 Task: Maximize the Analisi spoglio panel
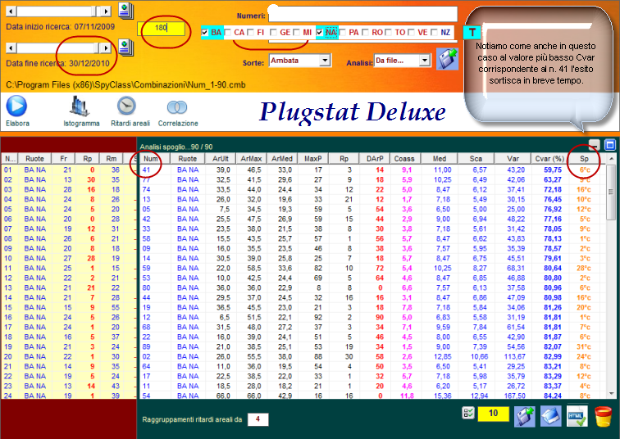(610, 145)
